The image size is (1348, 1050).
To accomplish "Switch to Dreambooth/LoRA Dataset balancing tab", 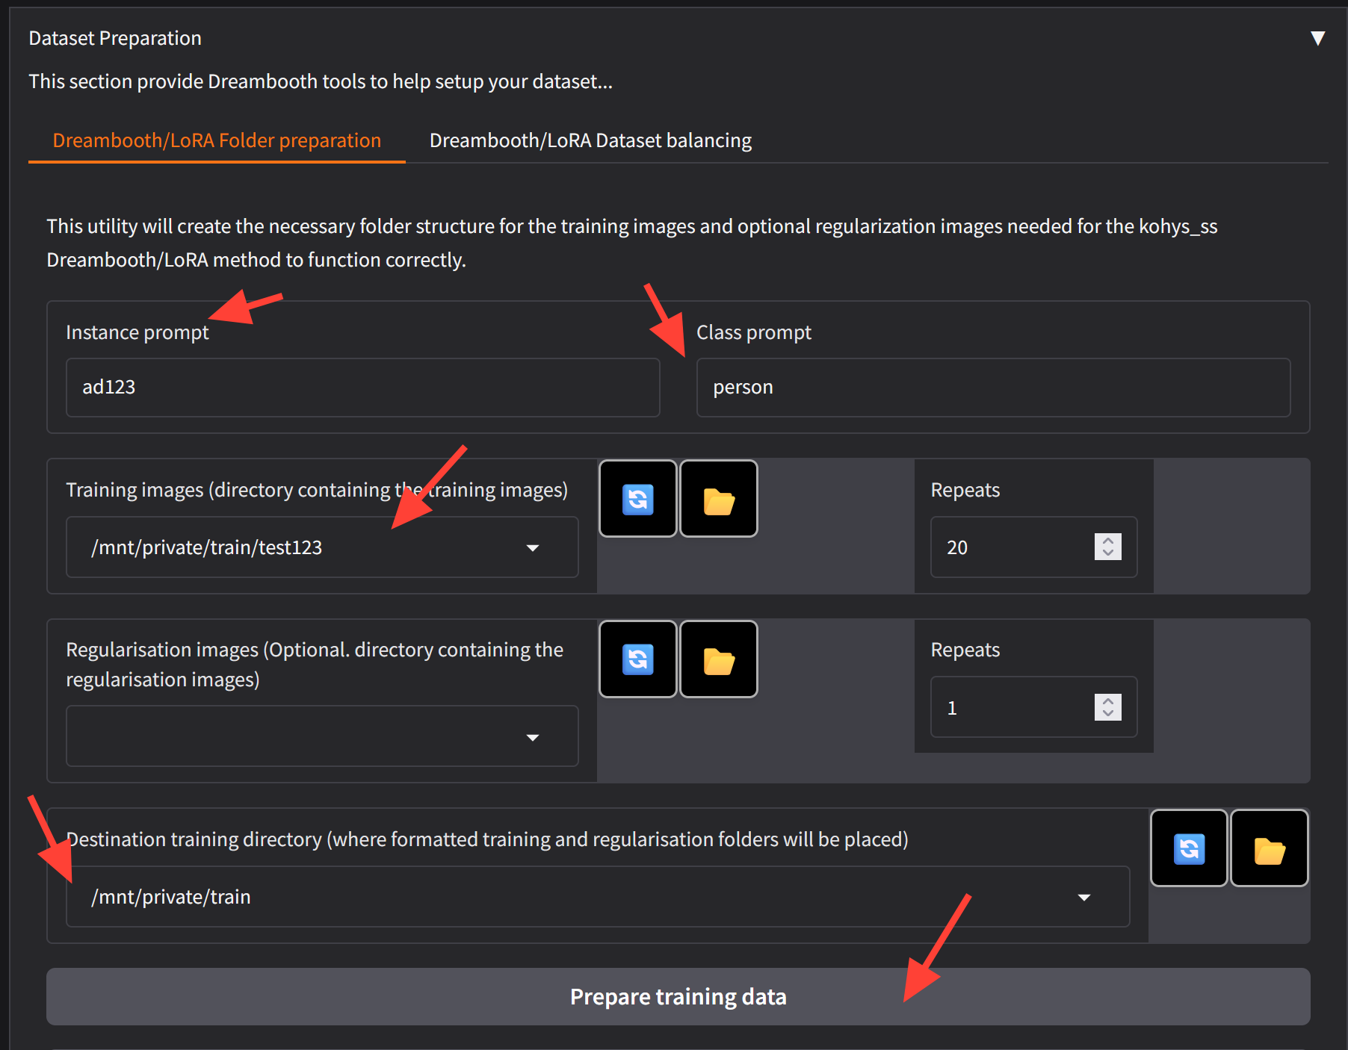I will (590, 140).
